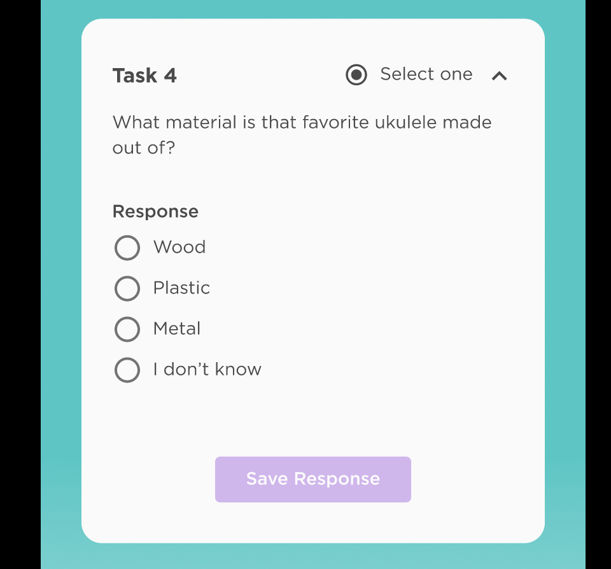Click the Select one radio-type icon
The height and width of the screenshot is (569, 611).
point(356,75)
